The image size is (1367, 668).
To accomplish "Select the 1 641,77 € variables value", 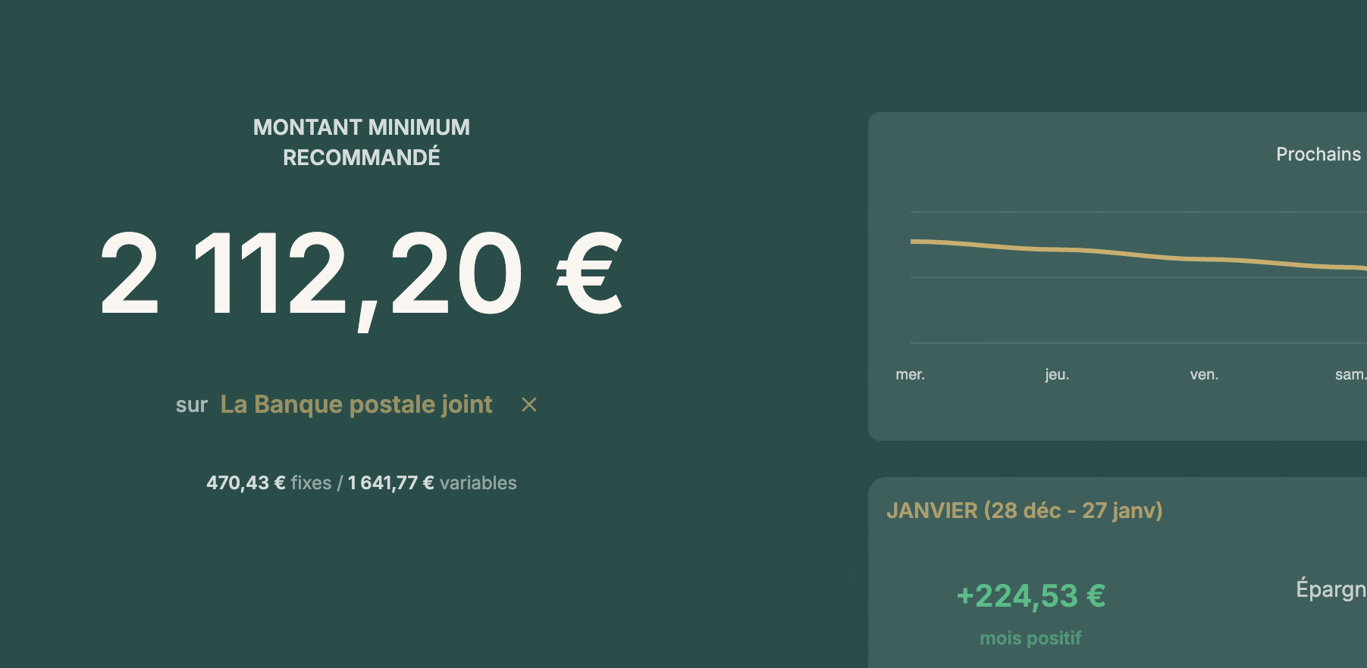I will (389, 482).
